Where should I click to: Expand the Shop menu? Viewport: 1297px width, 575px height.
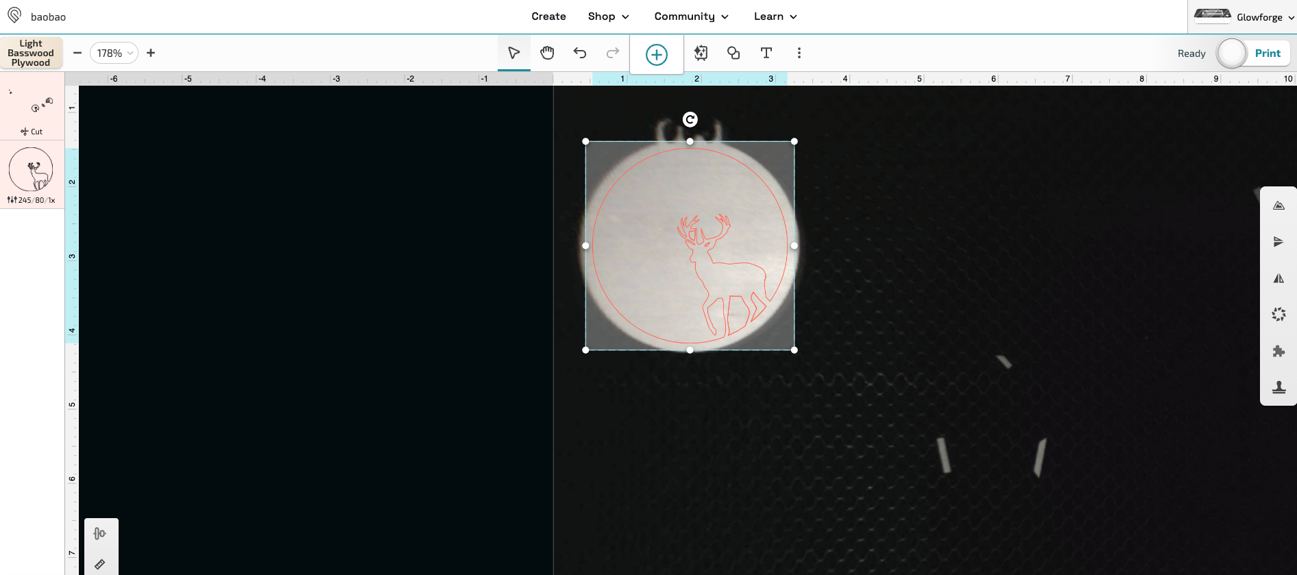pos(608,16)
